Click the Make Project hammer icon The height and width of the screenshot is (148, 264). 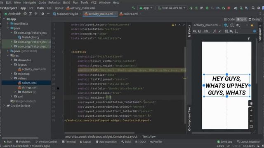tap(133, 8)
